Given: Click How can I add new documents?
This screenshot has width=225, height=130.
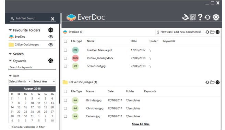Looking at the screenshot, I should tap(179, 32).
